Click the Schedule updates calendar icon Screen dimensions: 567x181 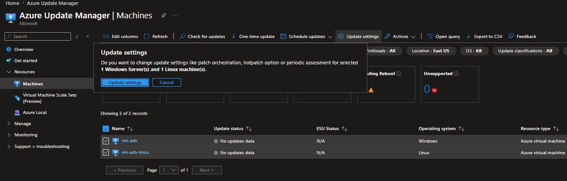click(x=283, y=36)
